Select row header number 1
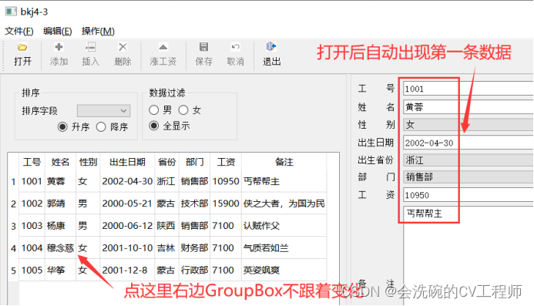The width and height of the screenshot is (534, 306). click(x=13, y=181)
